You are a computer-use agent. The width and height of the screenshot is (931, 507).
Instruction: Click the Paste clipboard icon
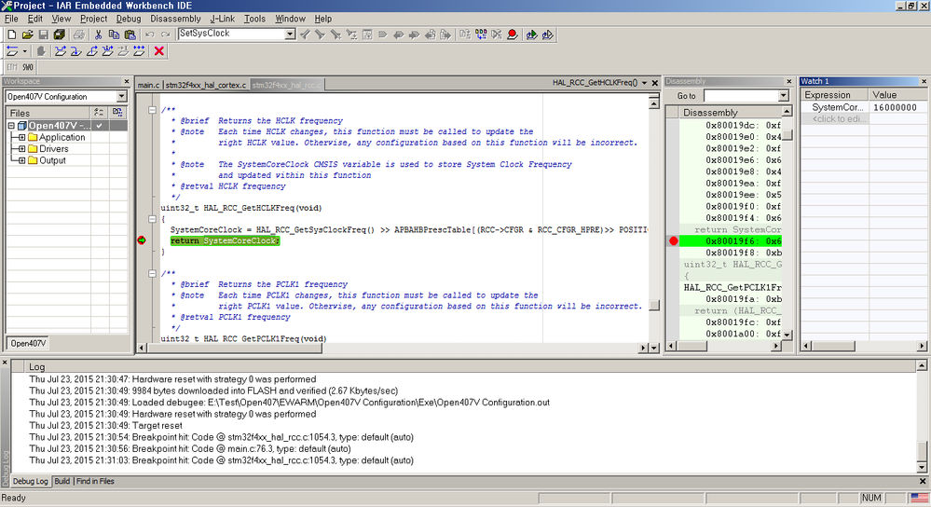(130, 34)
